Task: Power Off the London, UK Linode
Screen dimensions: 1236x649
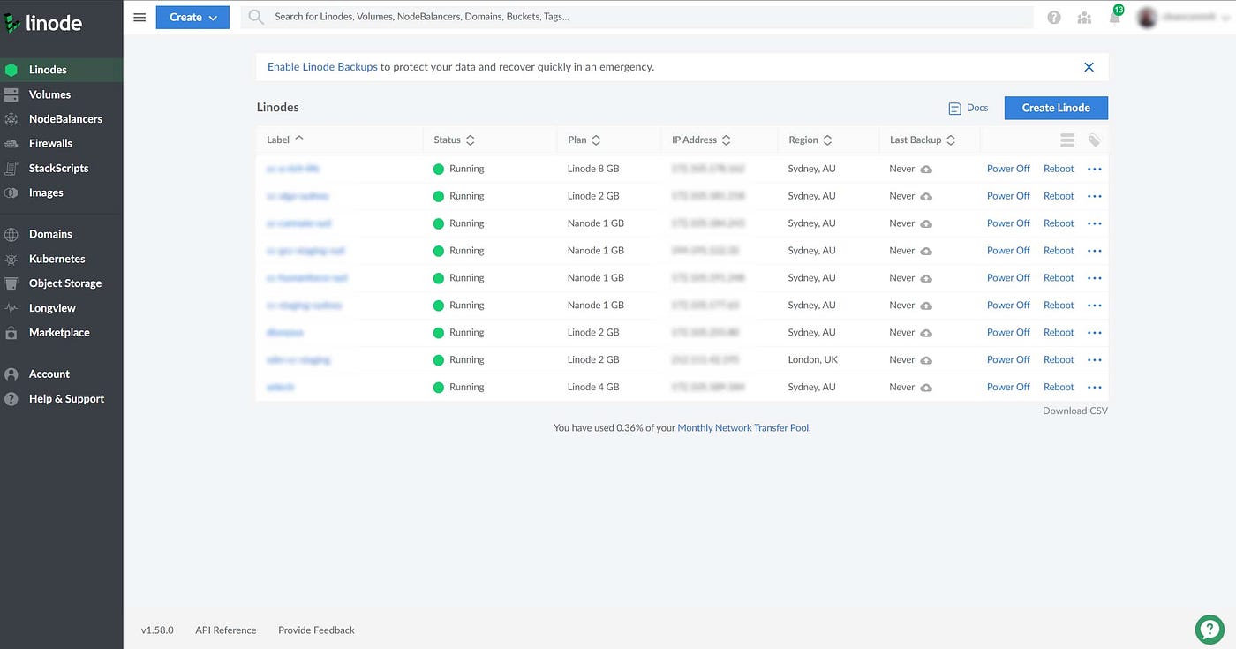Action: [x=1008, y=359]
